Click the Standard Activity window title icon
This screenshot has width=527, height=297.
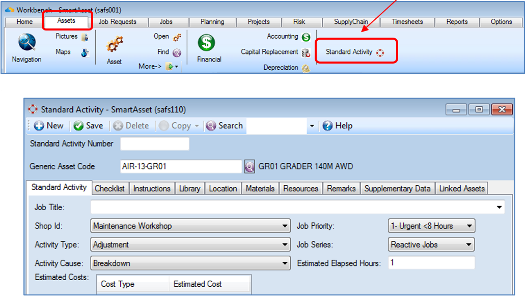pos(33,109)
